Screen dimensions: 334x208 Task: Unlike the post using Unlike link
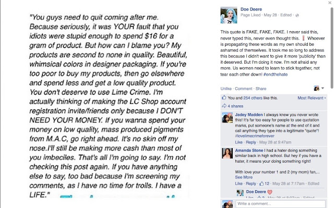(x=226, y=89)
